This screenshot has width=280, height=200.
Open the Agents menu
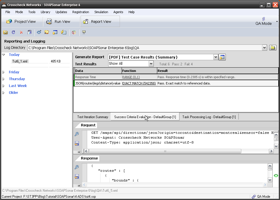[x=118, y=12]
